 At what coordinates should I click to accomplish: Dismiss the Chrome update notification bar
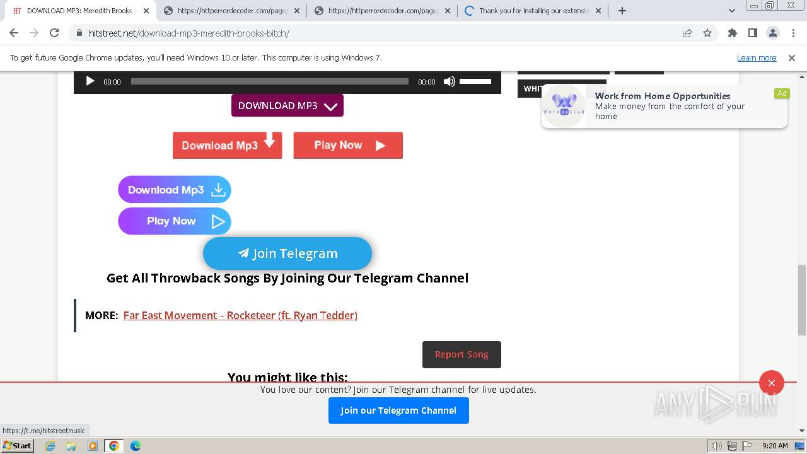pyautogui.click(x=792, y=58)
